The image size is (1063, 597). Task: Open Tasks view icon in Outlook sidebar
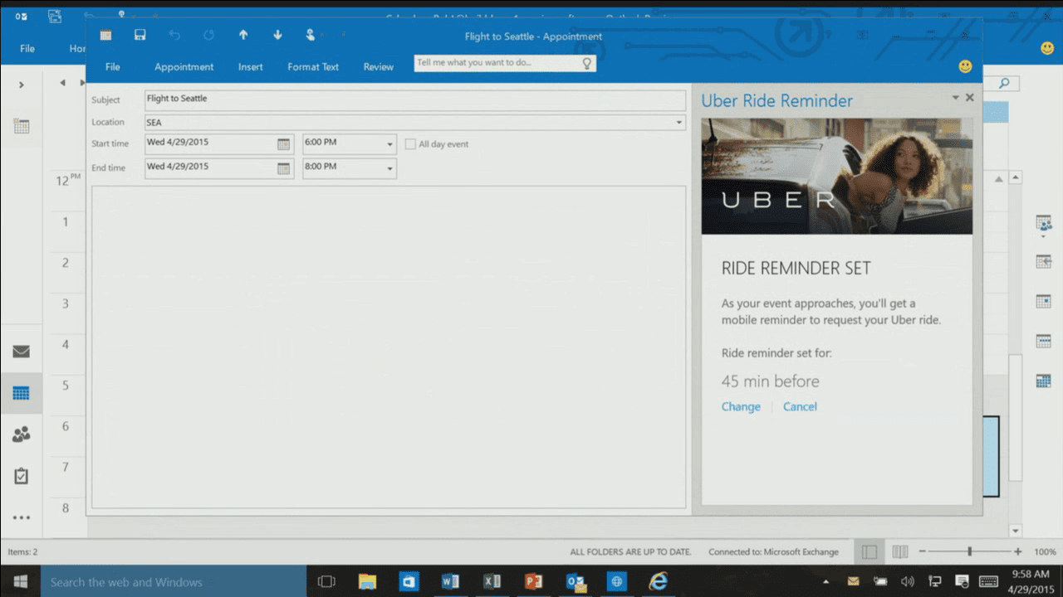[x=22, y=476]
